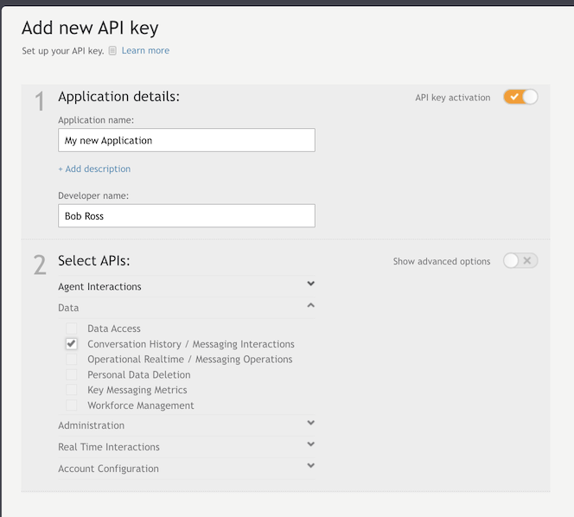
Task: Collapse the Data section chevron
Action: click(311, 305)
